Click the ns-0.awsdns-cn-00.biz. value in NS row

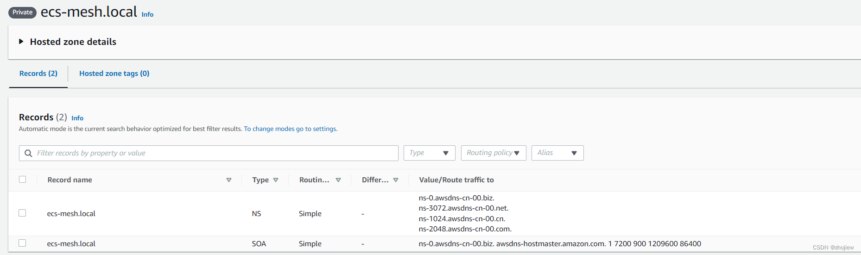point(456,198)
